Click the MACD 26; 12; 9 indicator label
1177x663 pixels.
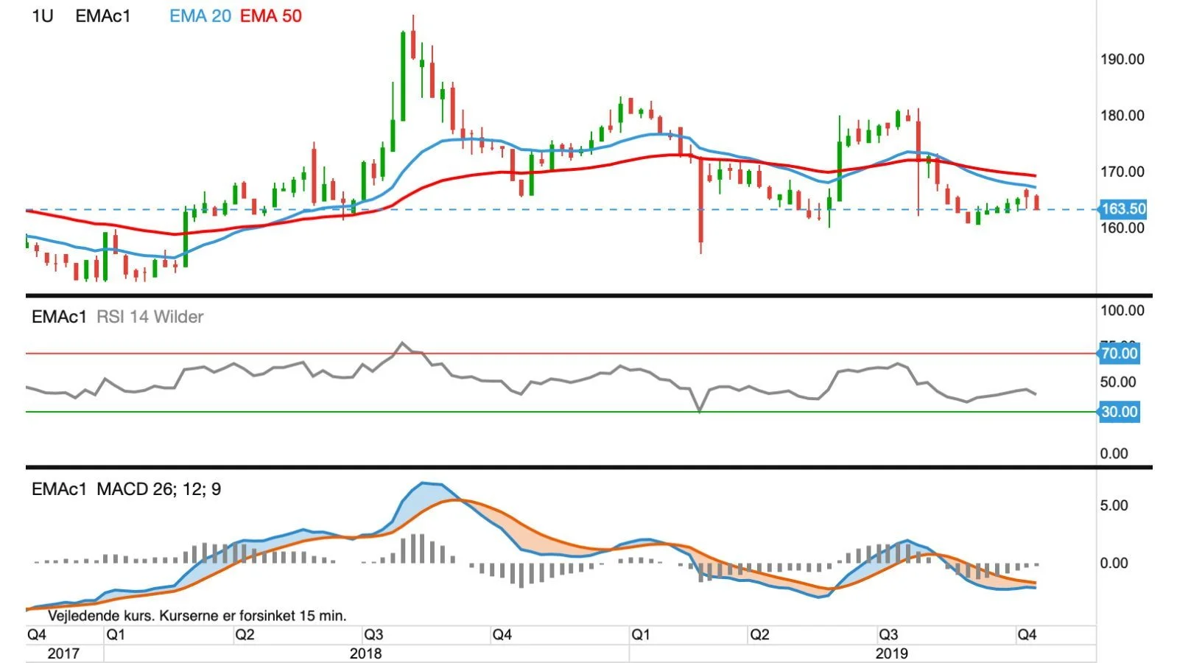[158, 489]
